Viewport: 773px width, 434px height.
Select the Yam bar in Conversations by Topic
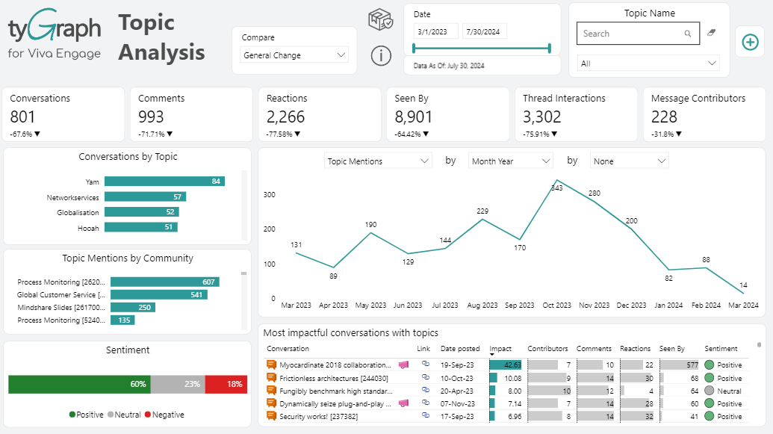[x=164, y=182]
